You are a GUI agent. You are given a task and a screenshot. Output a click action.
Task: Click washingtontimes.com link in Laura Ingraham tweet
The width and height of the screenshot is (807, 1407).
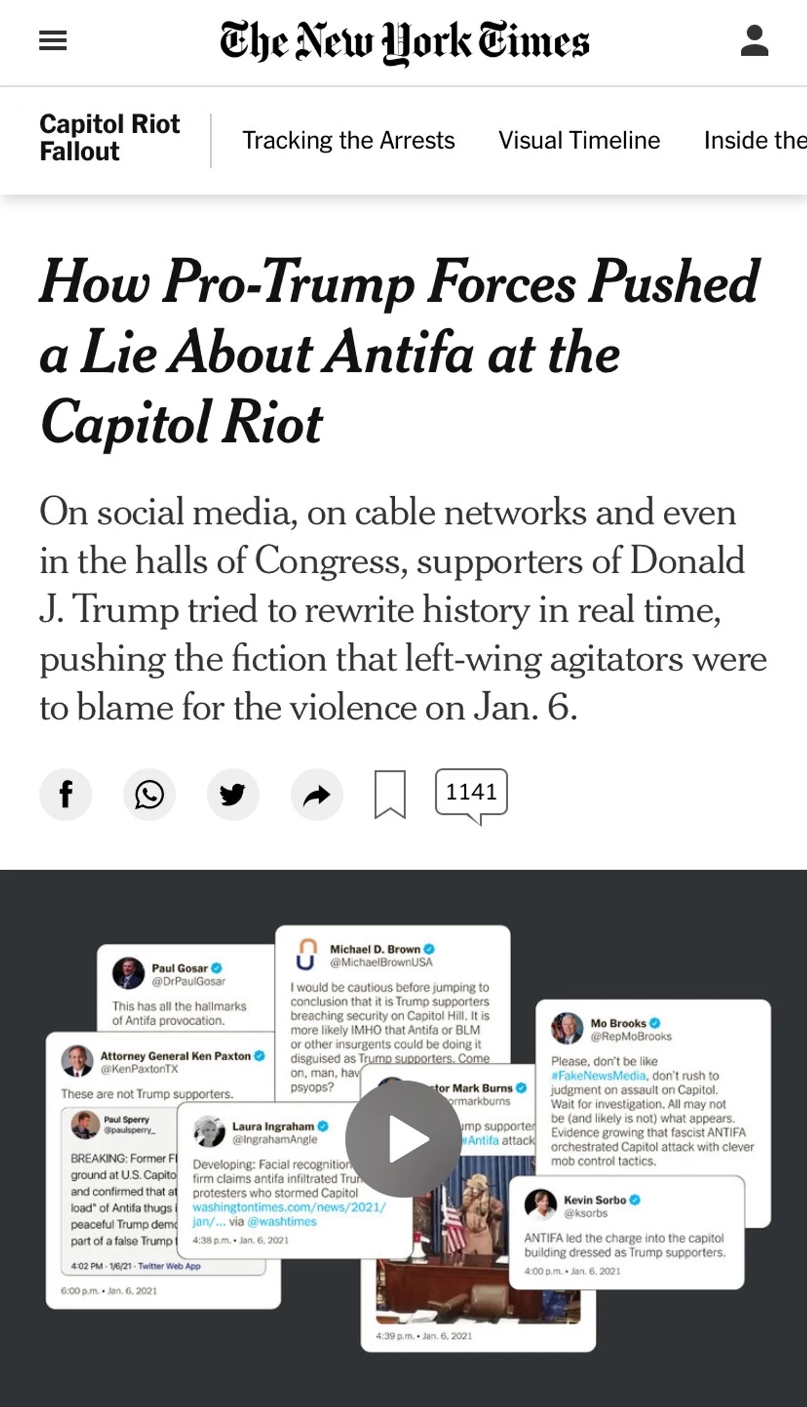pyautogui.click(x=289, y=1214)
